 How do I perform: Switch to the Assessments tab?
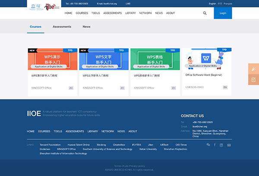coord(62,27)
